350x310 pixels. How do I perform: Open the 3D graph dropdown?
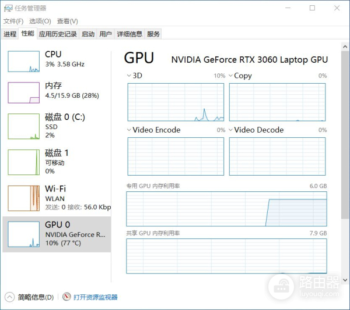[129, 76]
